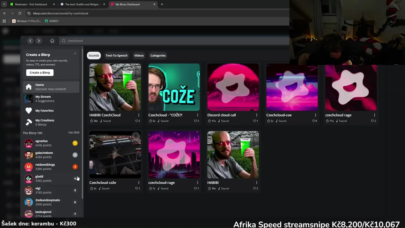Open Blerp home via house icon
The image size is (405, 228).
pyautogui.click(x=52, y=41)
